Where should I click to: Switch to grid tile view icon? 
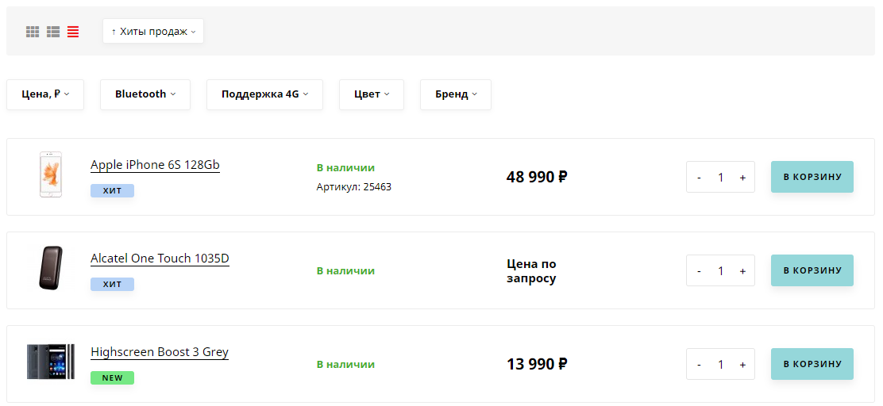click(x=33, y=32)
